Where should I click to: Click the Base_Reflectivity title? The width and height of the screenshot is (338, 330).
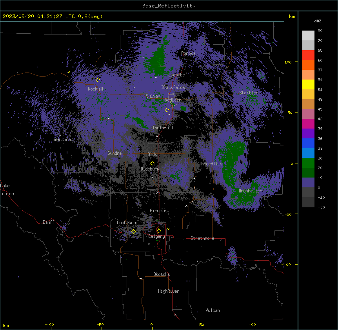[x=169, y=6]
